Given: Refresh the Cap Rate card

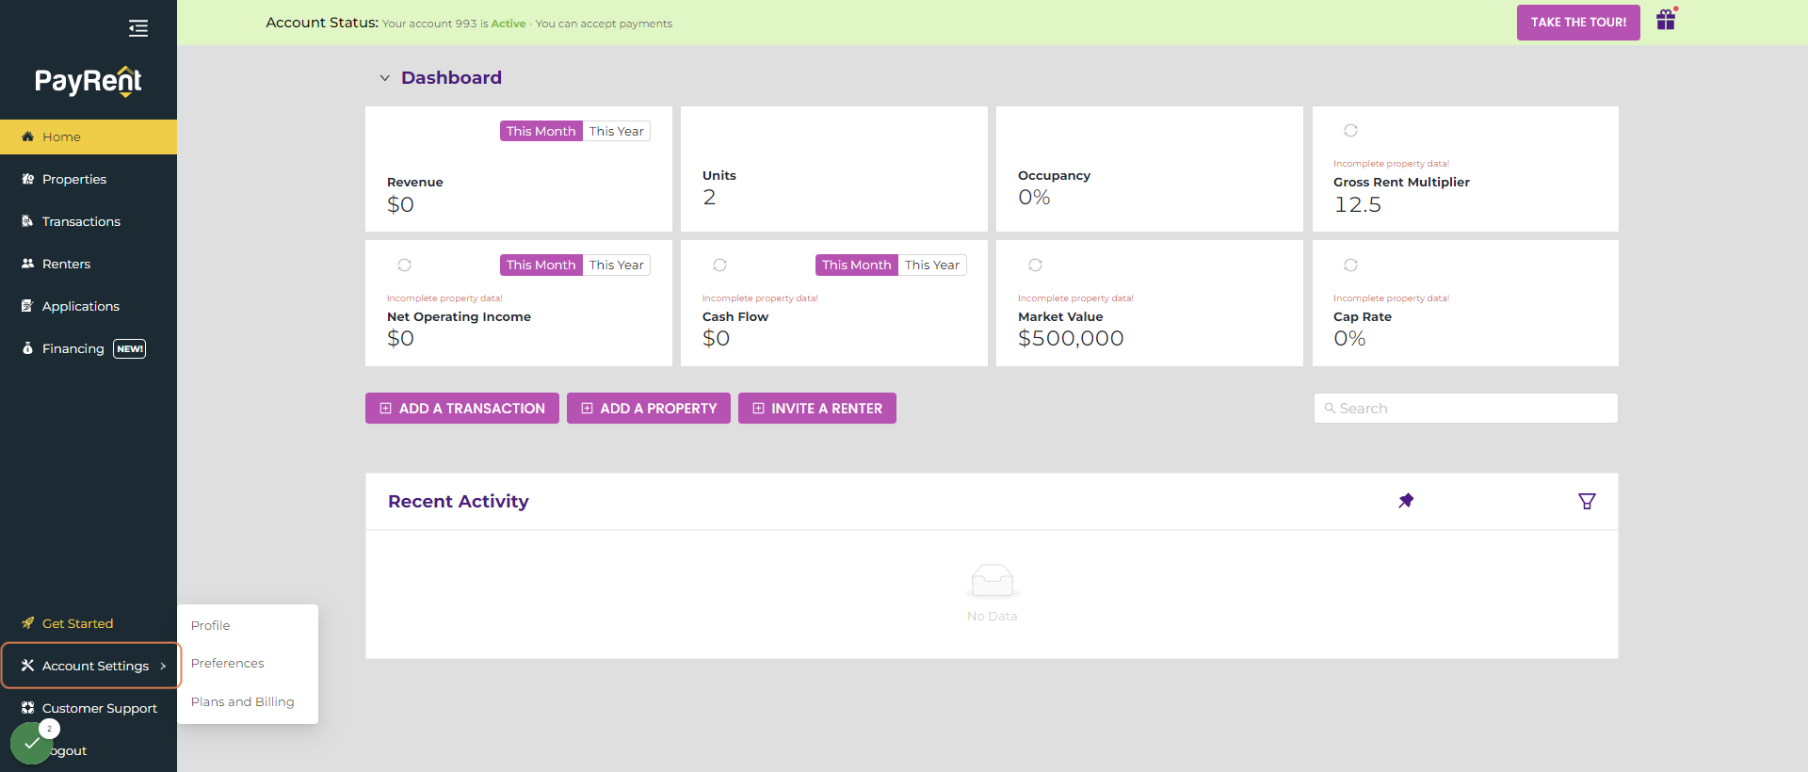Looking at the screenshot, I should pos(1350,265).
